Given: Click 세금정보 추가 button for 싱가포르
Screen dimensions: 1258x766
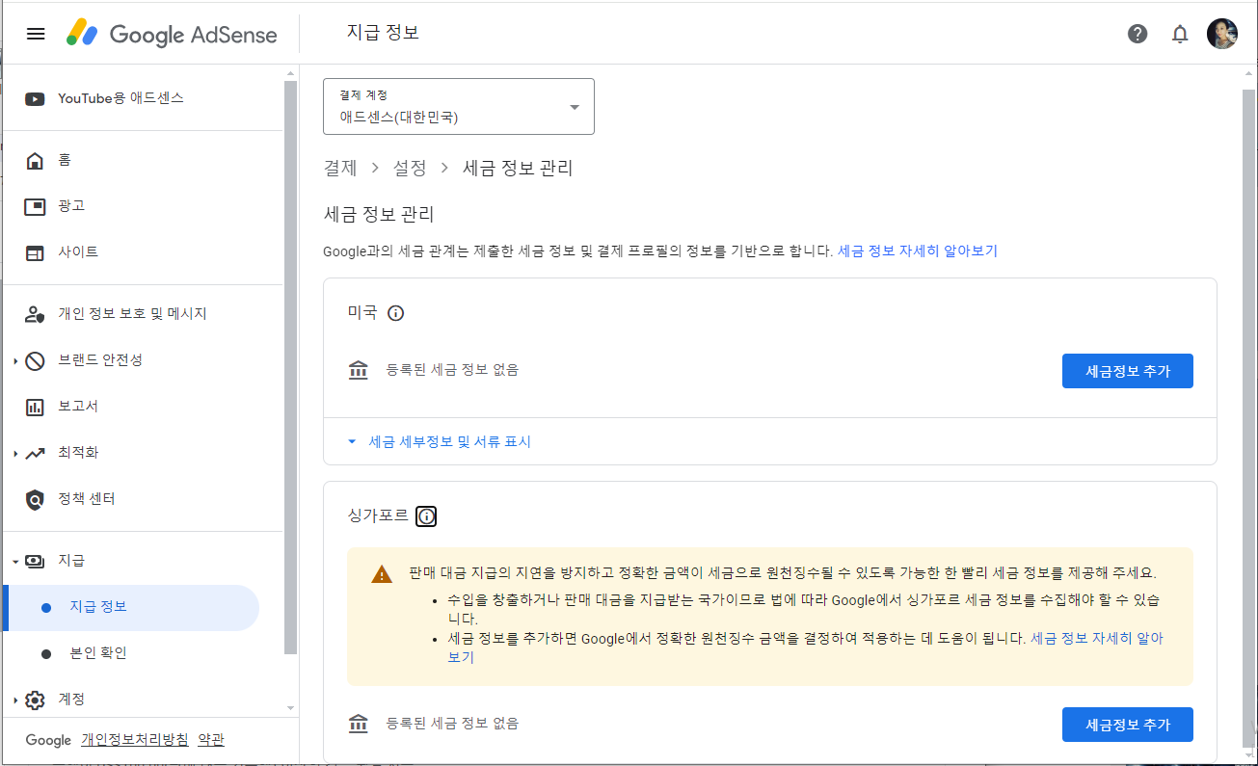Looking at the screenshot, I should 1128,725.
